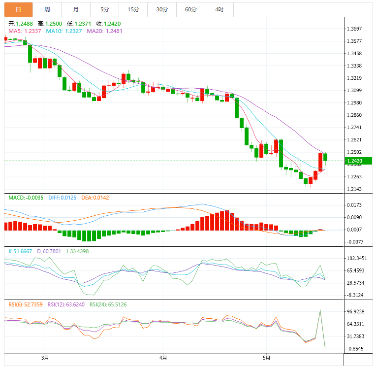This screenshot has height=369, width=377.
Task: Click the 102.3451 KDJ axis label
Action: [x=357, y=259]
